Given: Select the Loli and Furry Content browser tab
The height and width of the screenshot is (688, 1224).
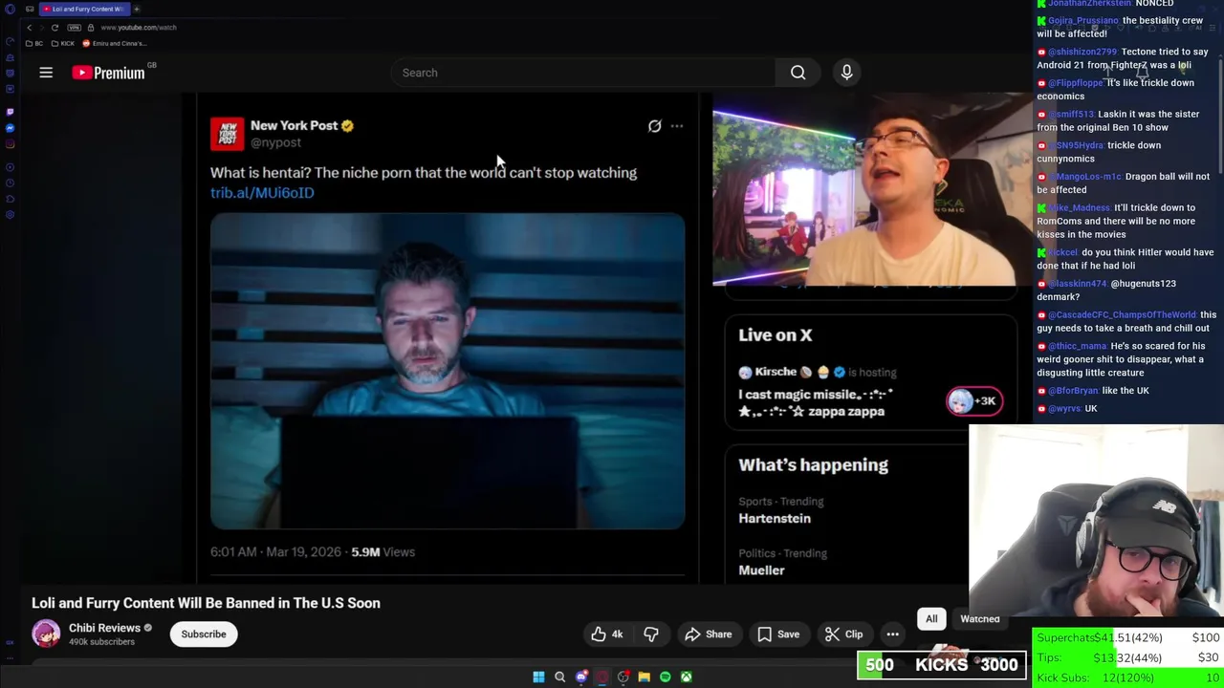Looking at the screenshot, I should pyautogui.click(x=84, y=10).
